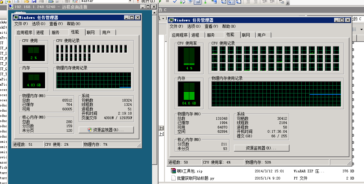Click the 4.83 GB memory gauge
Screen dimensions: 364x184
(x=34, y=80)
